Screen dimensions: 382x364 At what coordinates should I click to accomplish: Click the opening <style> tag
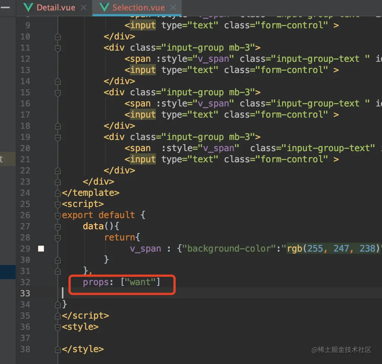pyautogui.click(x=80, y=326)
